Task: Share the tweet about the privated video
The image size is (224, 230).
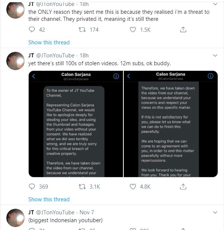Action: click(183, 29)
